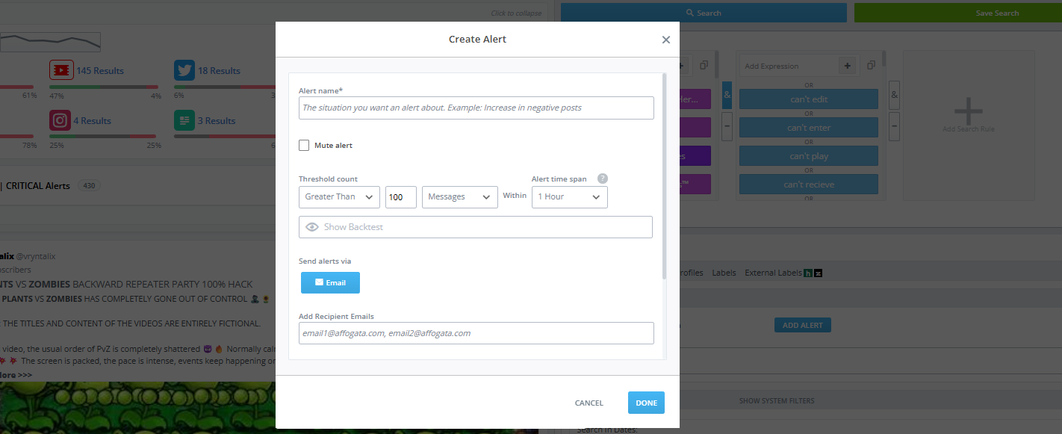The height and width of the screenshot is (434, 1062).
Task: Mute the alert using the checkbox
Action: point(304,145)
